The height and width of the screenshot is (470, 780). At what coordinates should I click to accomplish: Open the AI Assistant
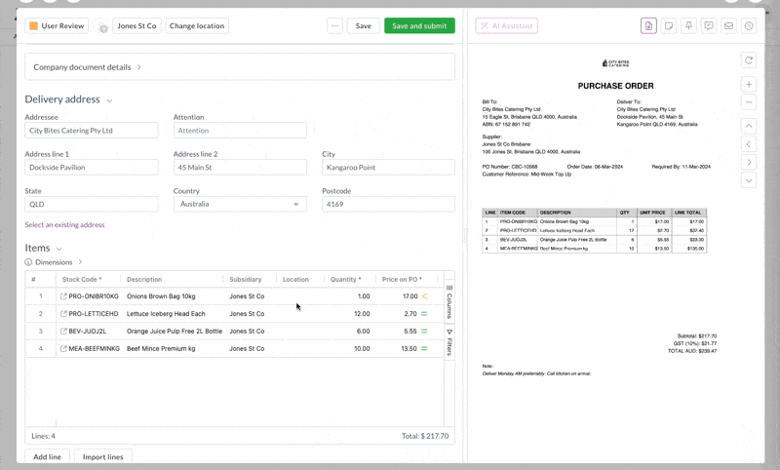pyautogui.click(x=506, y=26)
